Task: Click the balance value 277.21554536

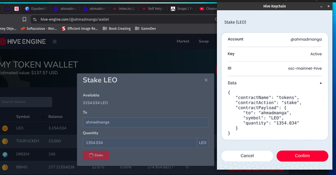Action: tap(61, 167)
